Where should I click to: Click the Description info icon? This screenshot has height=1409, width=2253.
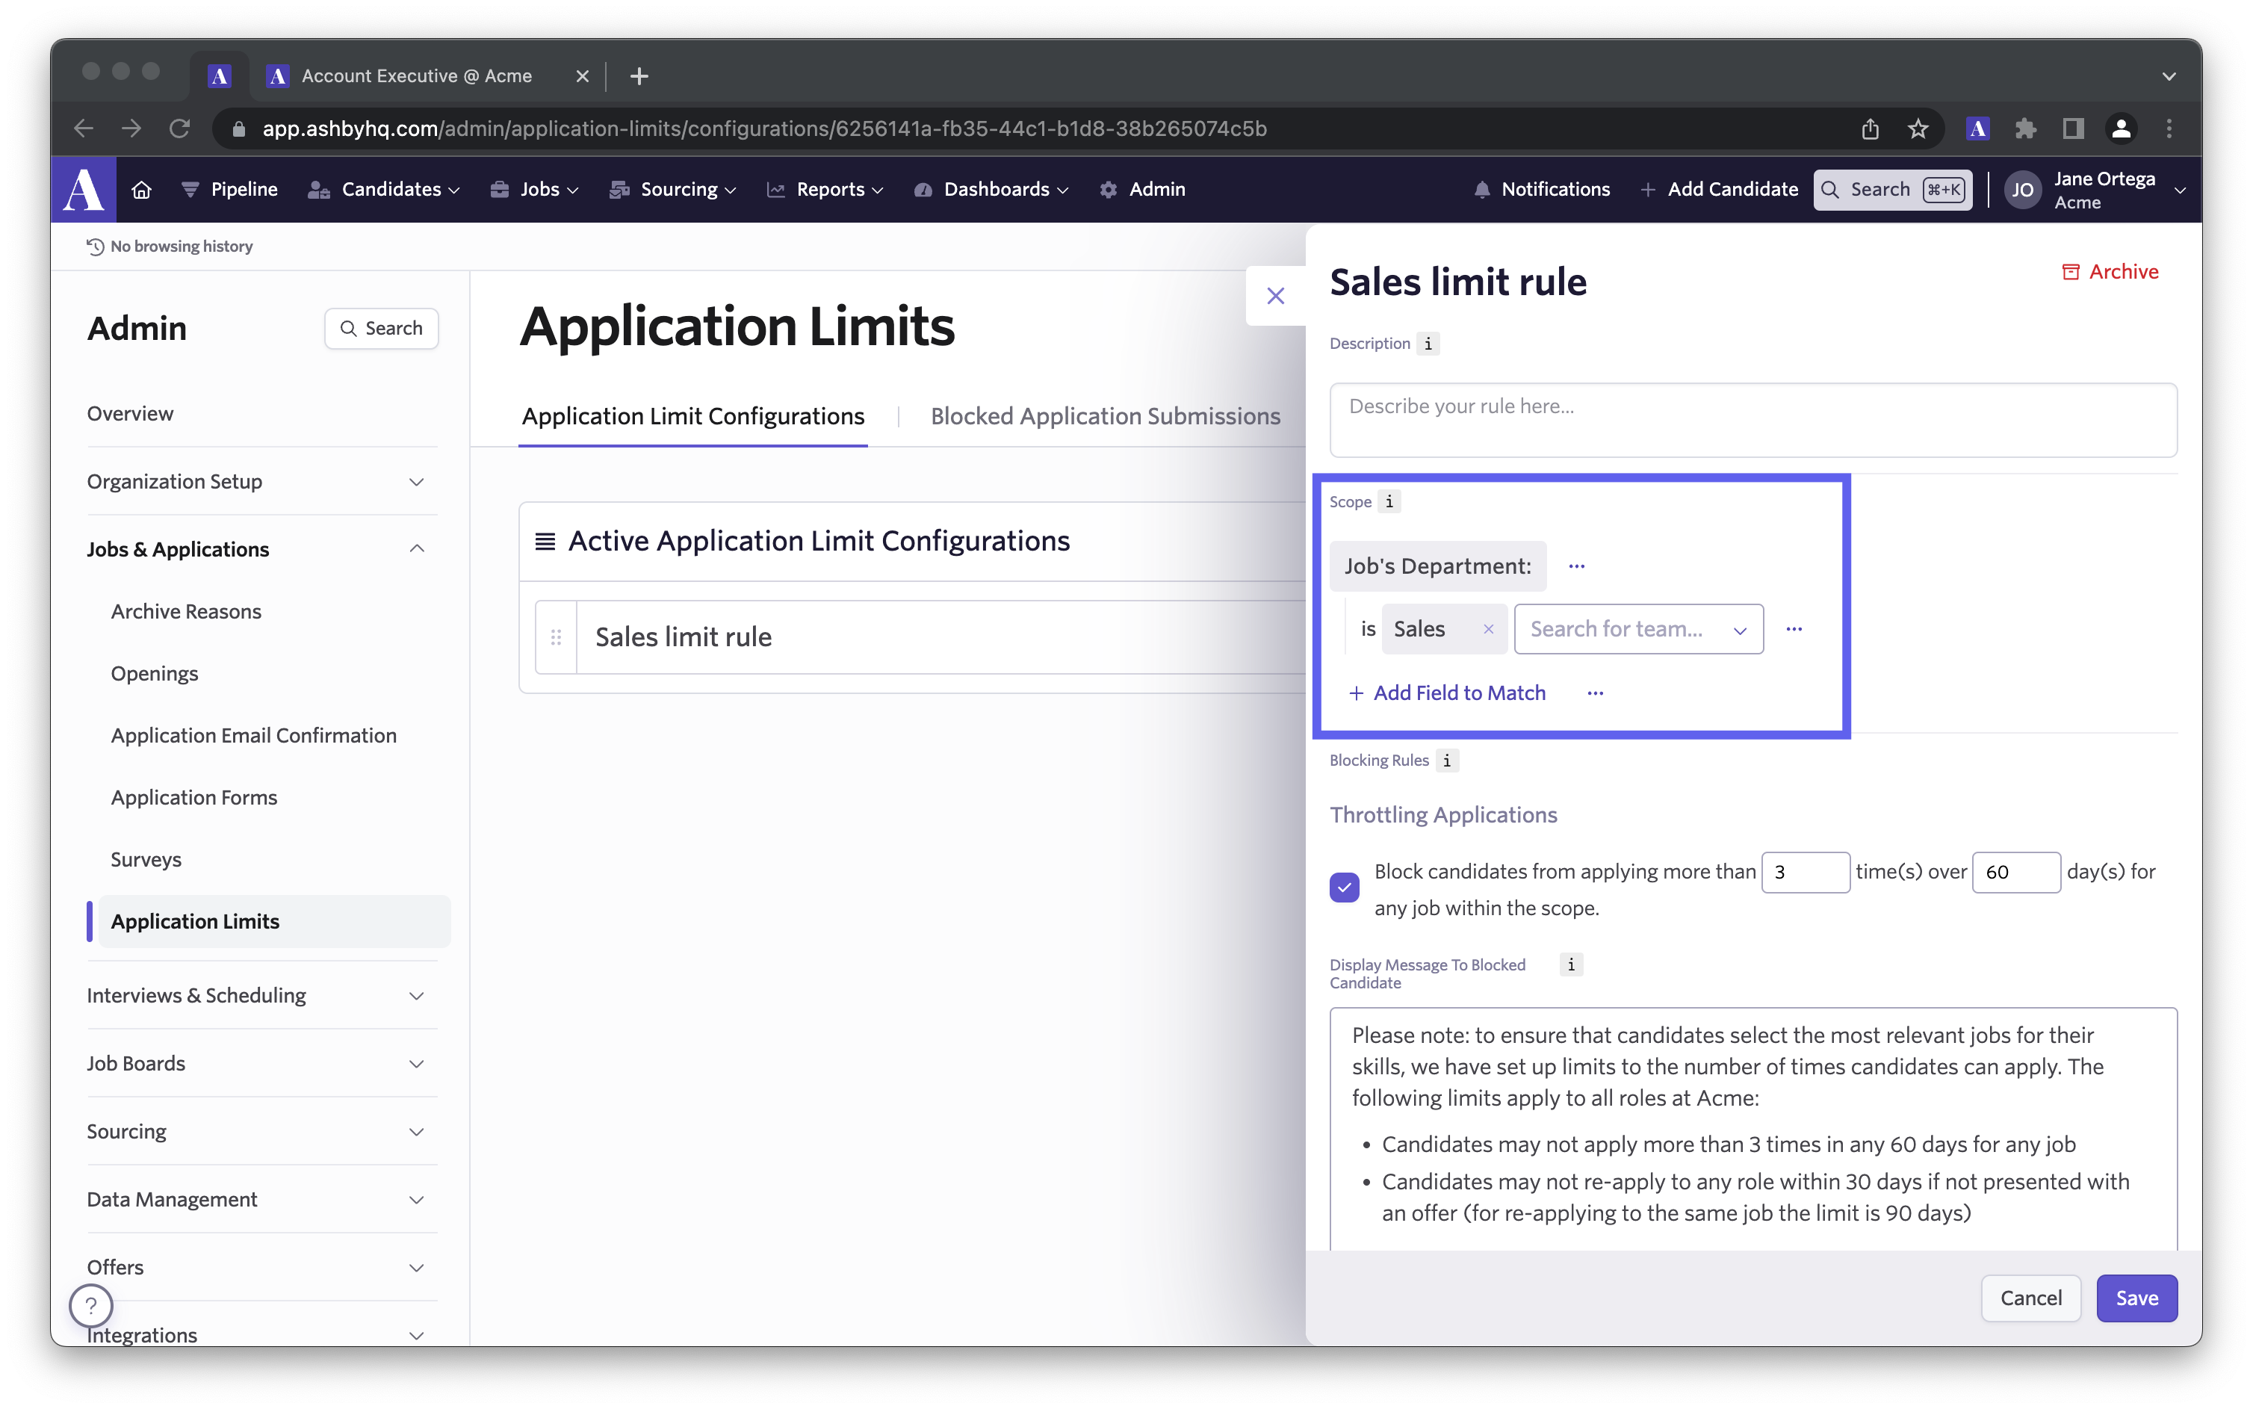click(x=1428, y=344)
